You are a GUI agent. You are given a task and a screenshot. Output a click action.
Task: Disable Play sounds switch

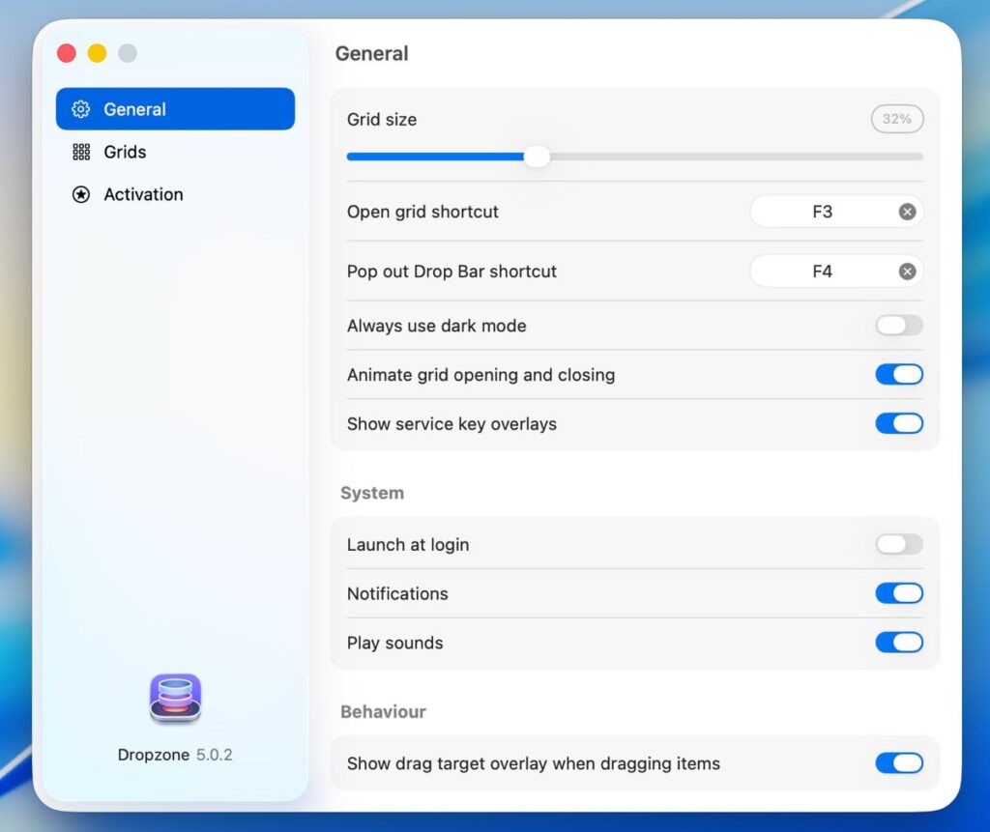[x=899, y=643]
